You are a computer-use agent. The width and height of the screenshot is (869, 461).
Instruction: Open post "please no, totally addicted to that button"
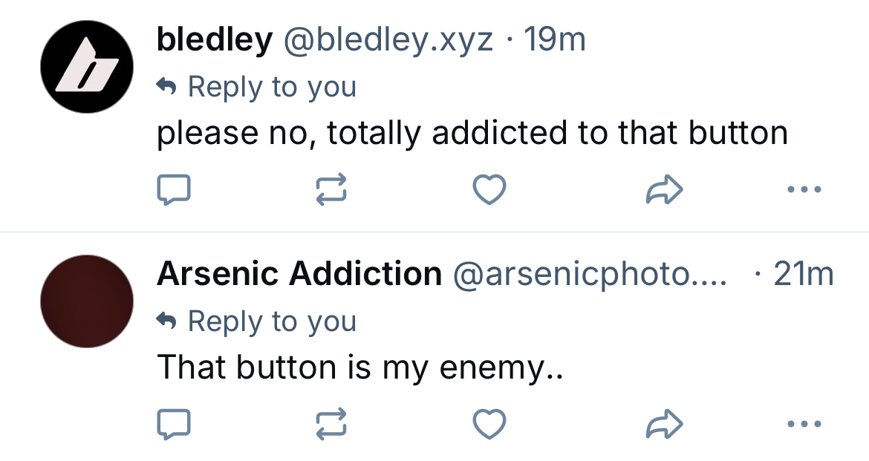point(472,133)
